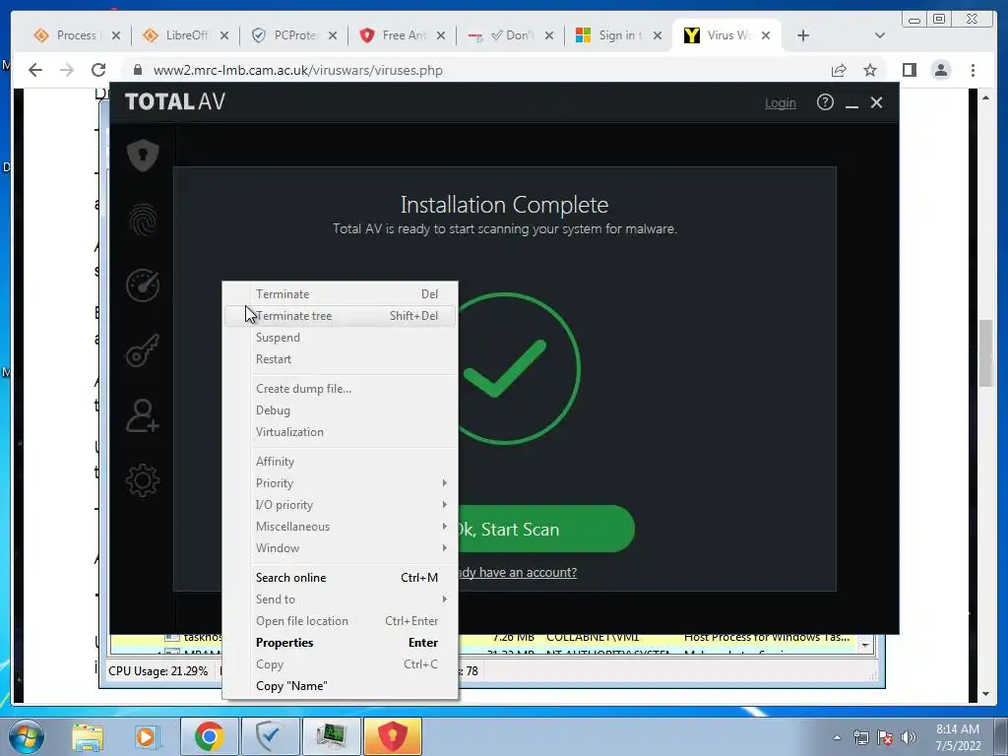Open the speedometer system tune-up icon
1008x756 pixels.
(143, 285)
